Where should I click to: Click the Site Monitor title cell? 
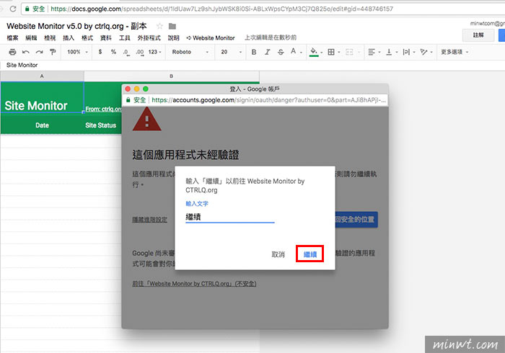click(42, 97)
